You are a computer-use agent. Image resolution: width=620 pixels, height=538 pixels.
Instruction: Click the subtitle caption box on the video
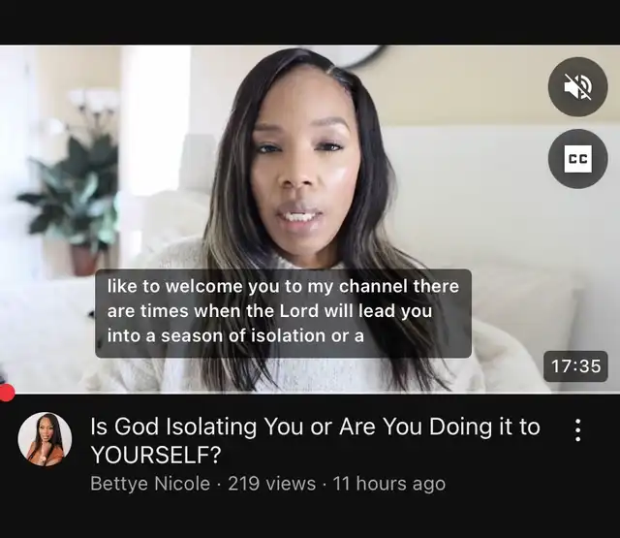coord(283,313)
